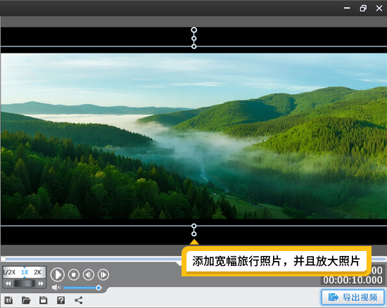Save project with the floppy disk icon
The width and height of the screenshot is (387, 308).
[43, 300]
